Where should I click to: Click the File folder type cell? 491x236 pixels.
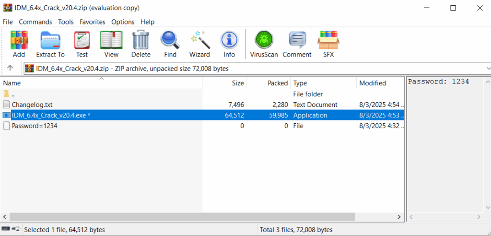pyautogui.click(x=308, y=94)
